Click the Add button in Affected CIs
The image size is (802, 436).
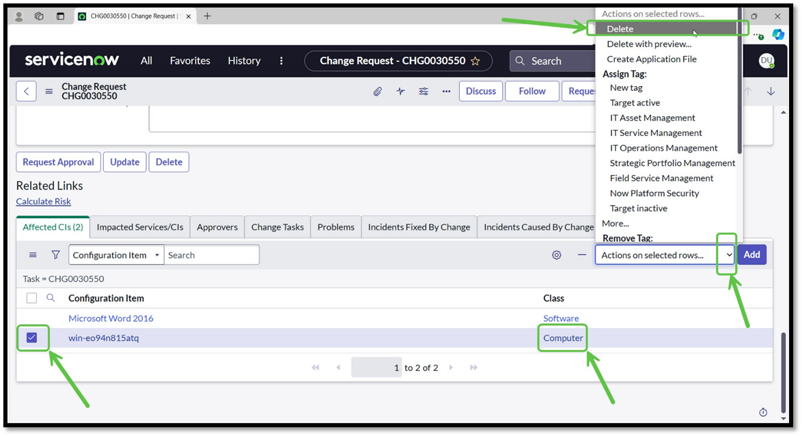tap(751, 255)
